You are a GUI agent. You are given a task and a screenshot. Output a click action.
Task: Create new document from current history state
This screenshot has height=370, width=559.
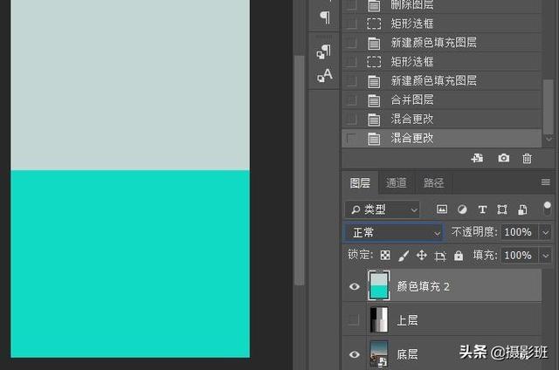[477, 158]
